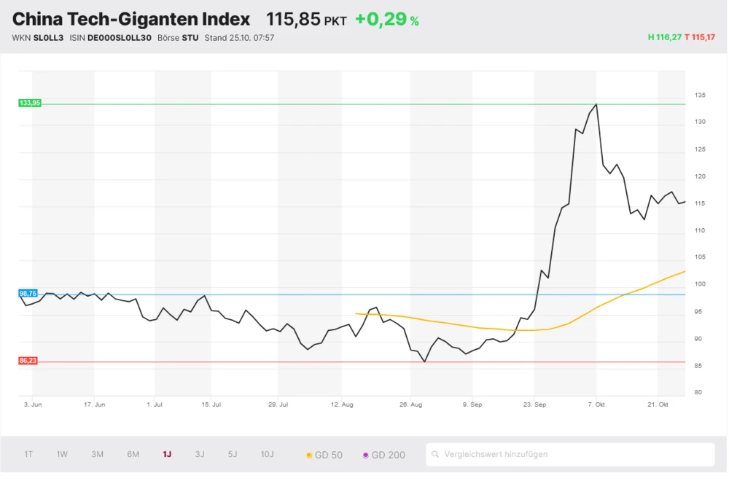Click the purple GD 200 indicator dot
The image size is (729, 481).
coord(365,454)
